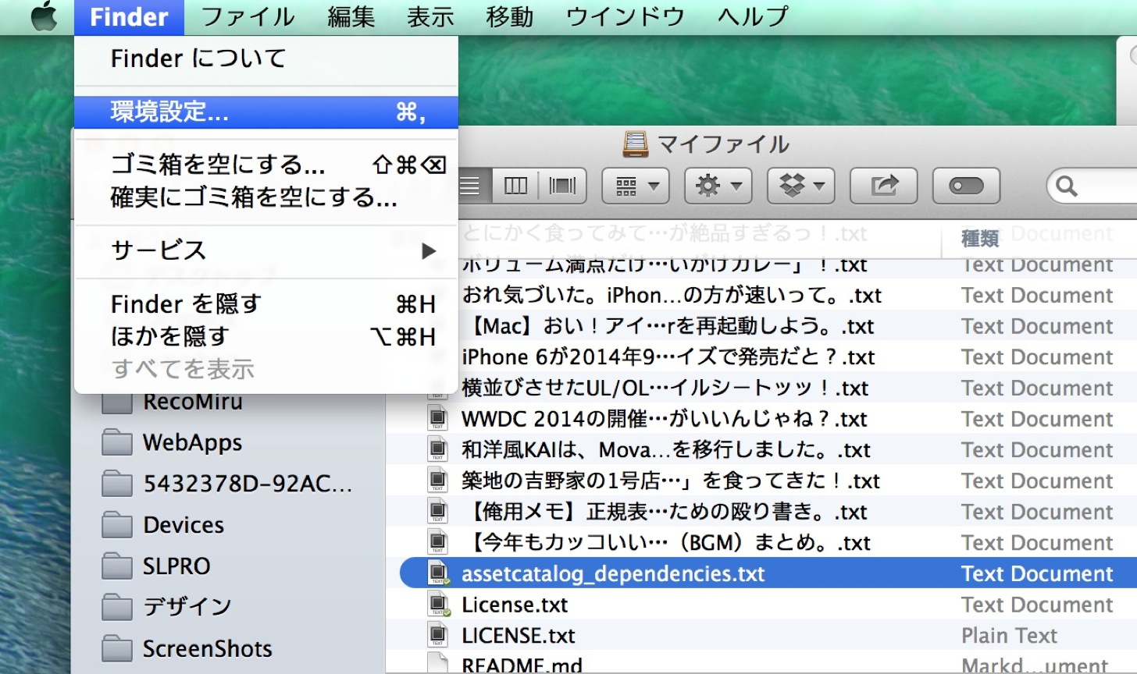Choose Finder について
This screenshot has width=1137, height=674.
(x=266, y=59)
